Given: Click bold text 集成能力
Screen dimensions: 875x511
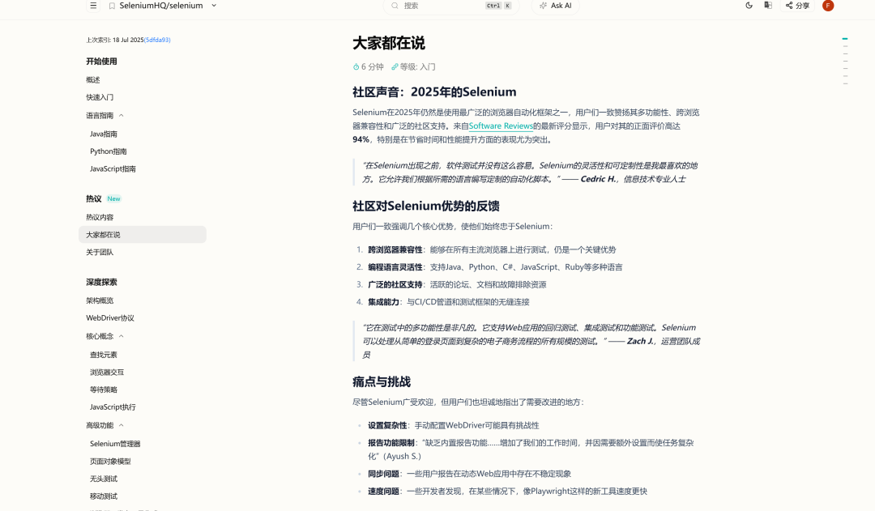Looking at the screenshot, I should pyautogui.click(x=383, y=302).
